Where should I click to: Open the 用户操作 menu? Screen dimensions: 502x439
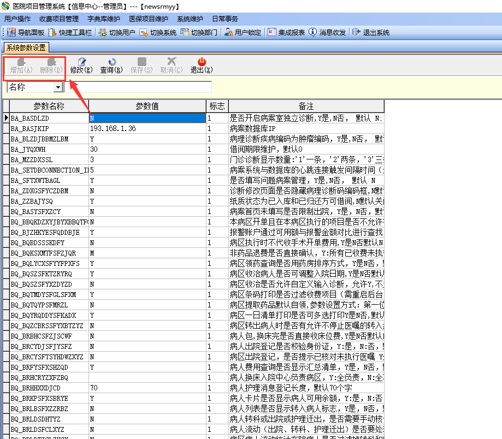(x=17, y=19)
